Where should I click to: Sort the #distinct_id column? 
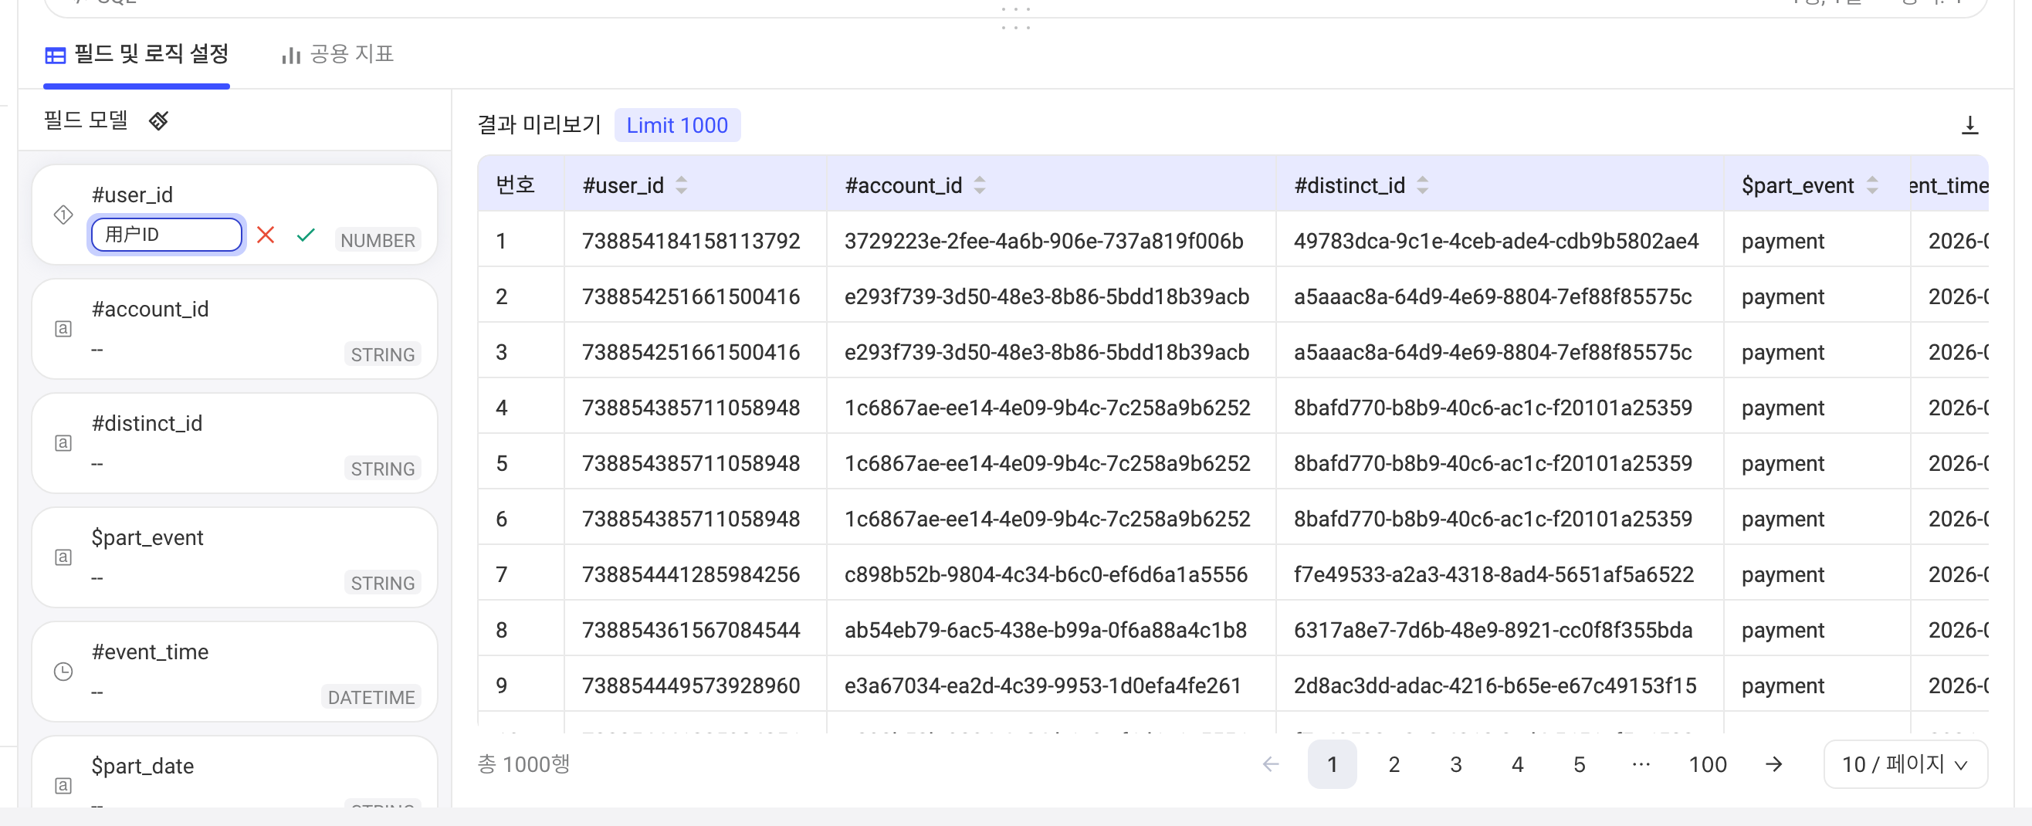pyautogui.click(x=1422, y=185)
